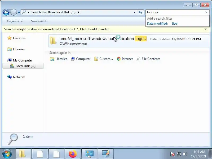Click the network tray icon

[179, 154]
